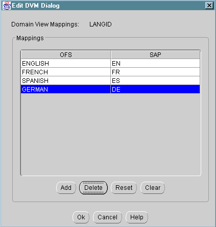This screenshot has width=216, height=227.
Task: Click the Delete mapping button
Action: pyautogui.click(x=93, y=188)
